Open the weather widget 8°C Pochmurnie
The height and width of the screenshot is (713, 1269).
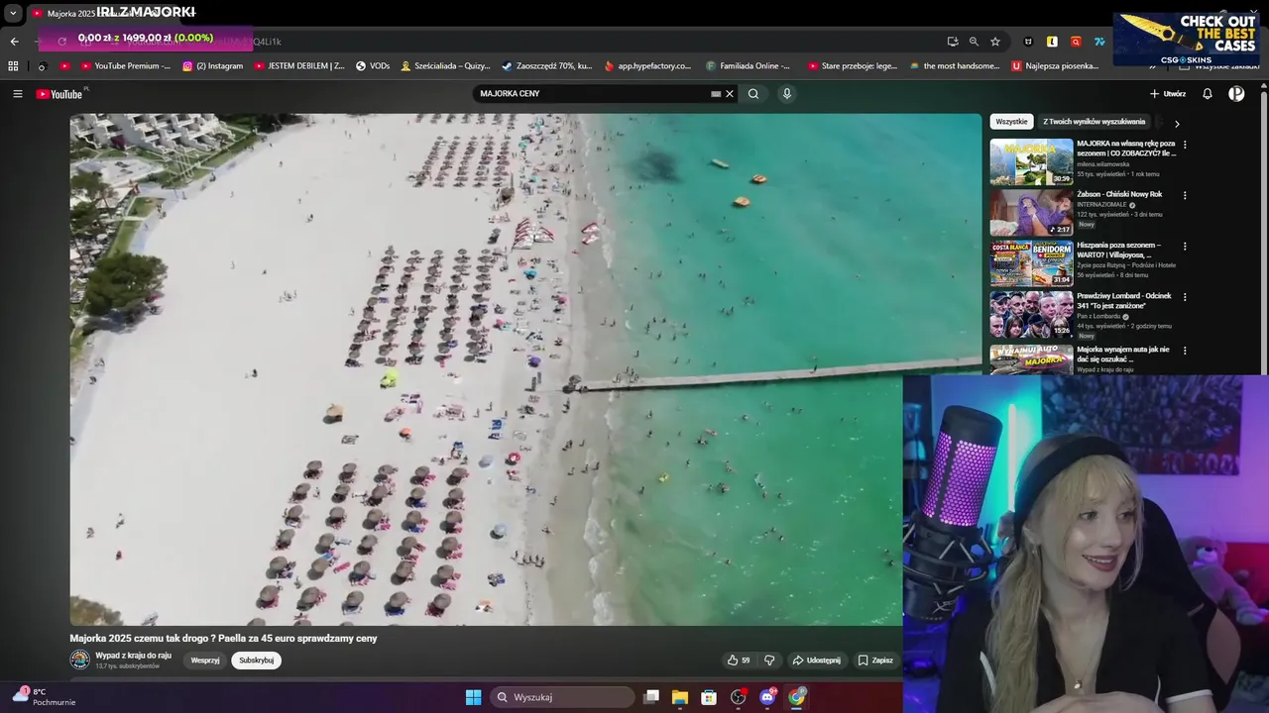point(44,697)
